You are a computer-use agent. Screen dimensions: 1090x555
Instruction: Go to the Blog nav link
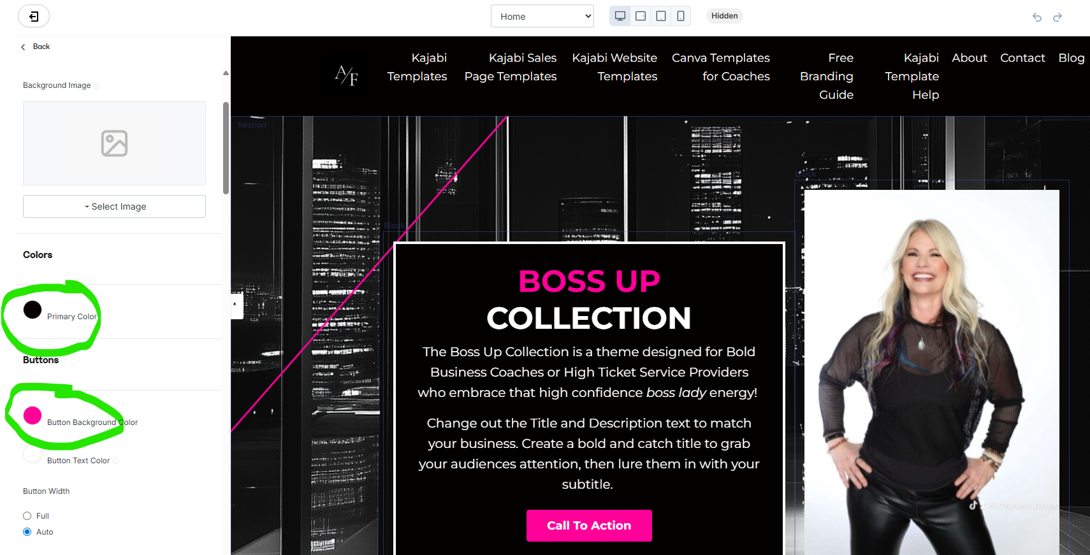[x=1072, y=58]
